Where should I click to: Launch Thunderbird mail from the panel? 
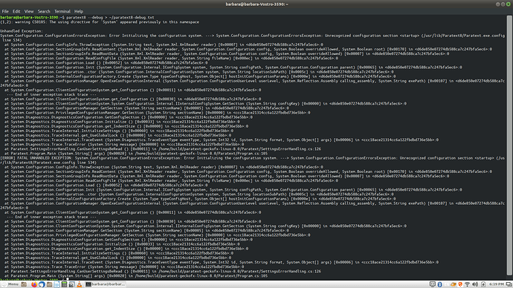42,284
